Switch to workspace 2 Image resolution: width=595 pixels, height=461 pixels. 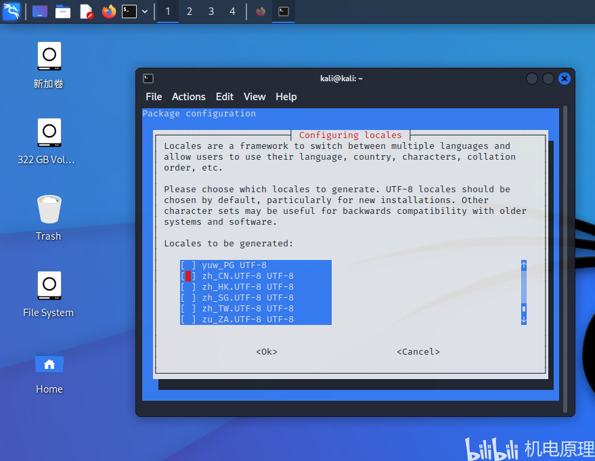tap(190, 12)
